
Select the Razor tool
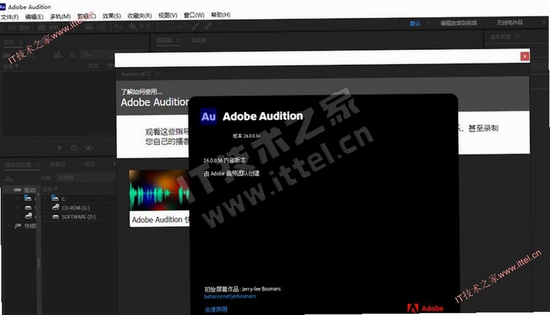click(x=132, y=26)
